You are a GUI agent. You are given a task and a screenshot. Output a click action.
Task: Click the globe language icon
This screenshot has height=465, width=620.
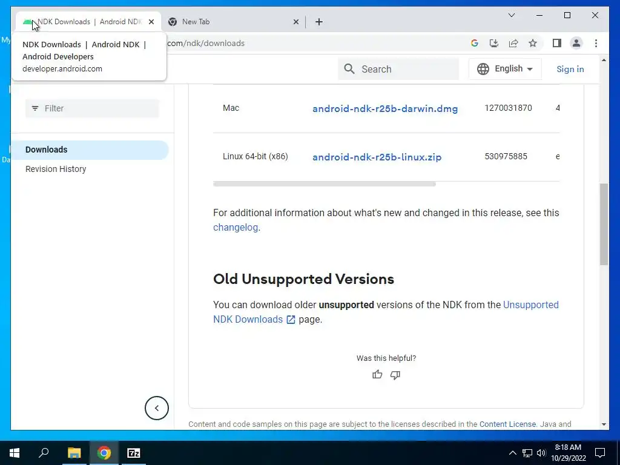[483, 69]
